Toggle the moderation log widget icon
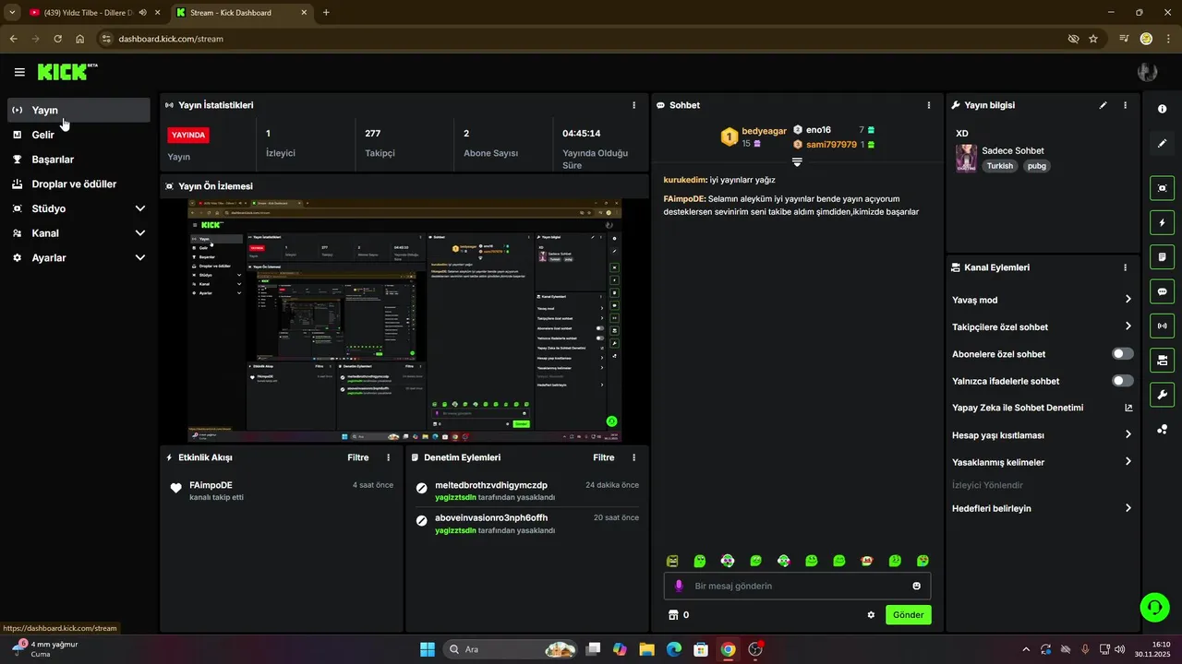 tap(1162, 256)
